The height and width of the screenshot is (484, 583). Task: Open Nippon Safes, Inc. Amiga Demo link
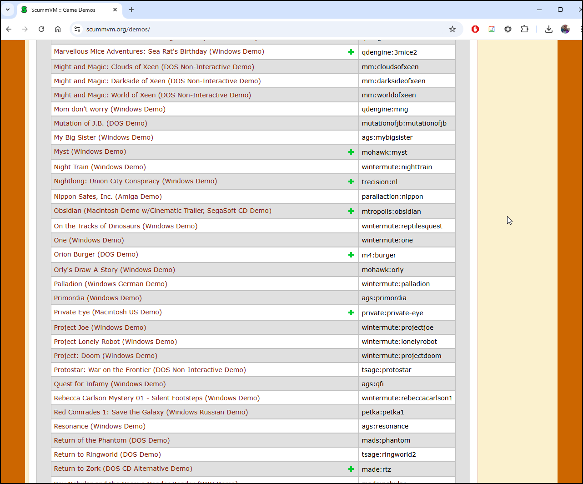108,197
